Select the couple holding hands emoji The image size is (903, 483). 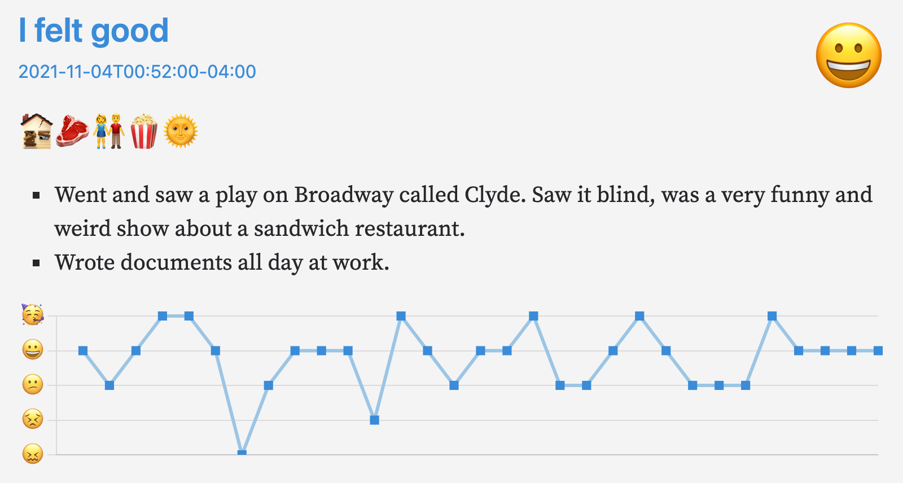(x=108, y=131)
